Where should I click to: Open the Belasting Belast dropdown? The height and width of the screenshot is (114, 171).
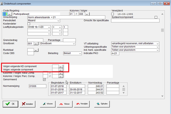(72, 53)
